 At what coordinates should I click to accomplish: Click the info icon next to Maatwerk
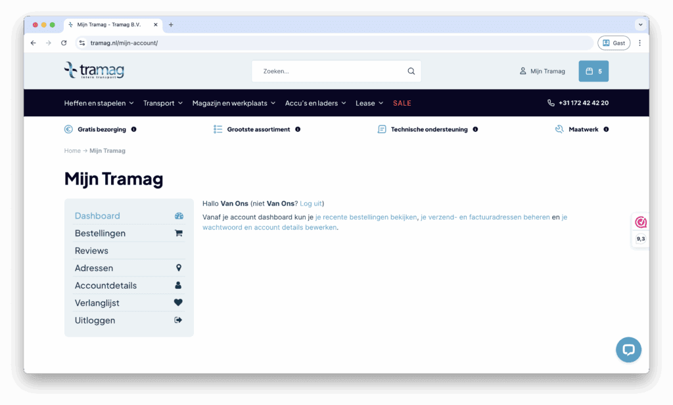click(606, 129)
